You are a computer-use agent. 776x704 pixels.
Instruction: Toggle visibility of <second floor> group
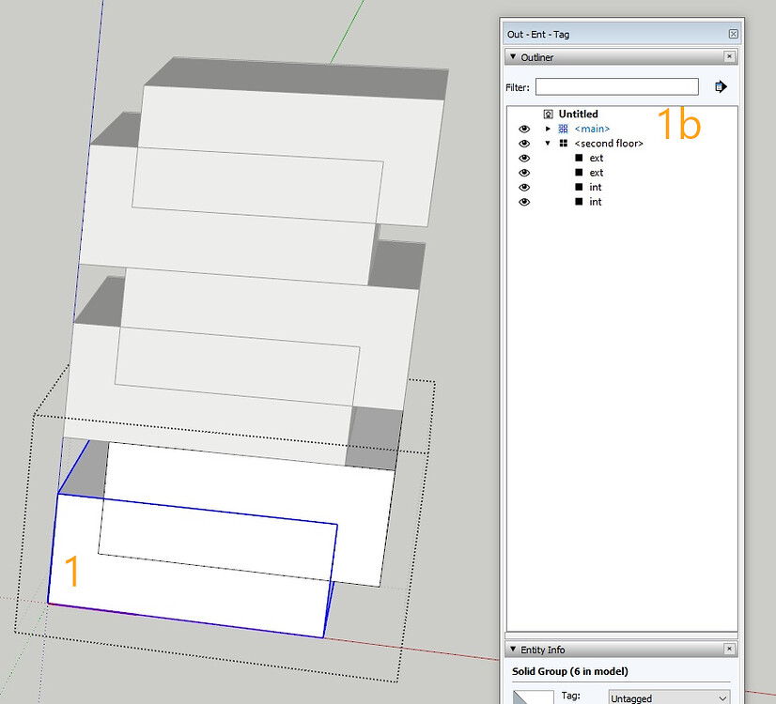pyautogui.click(x=523, y=144)
